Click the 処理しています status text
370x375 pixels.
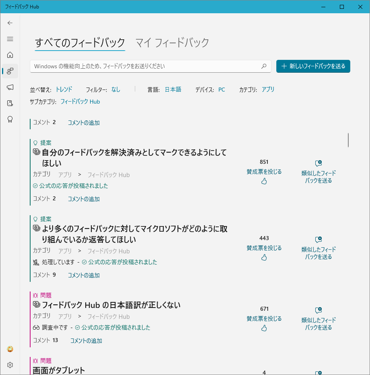click(58, 262)
